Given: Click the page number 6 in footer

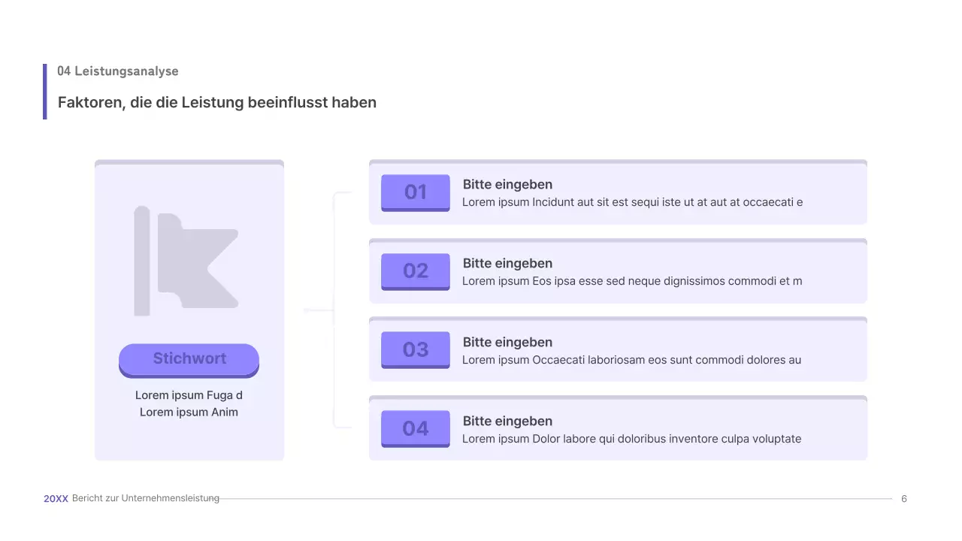Looking at the screenshot, I should [x=904, y=499].
